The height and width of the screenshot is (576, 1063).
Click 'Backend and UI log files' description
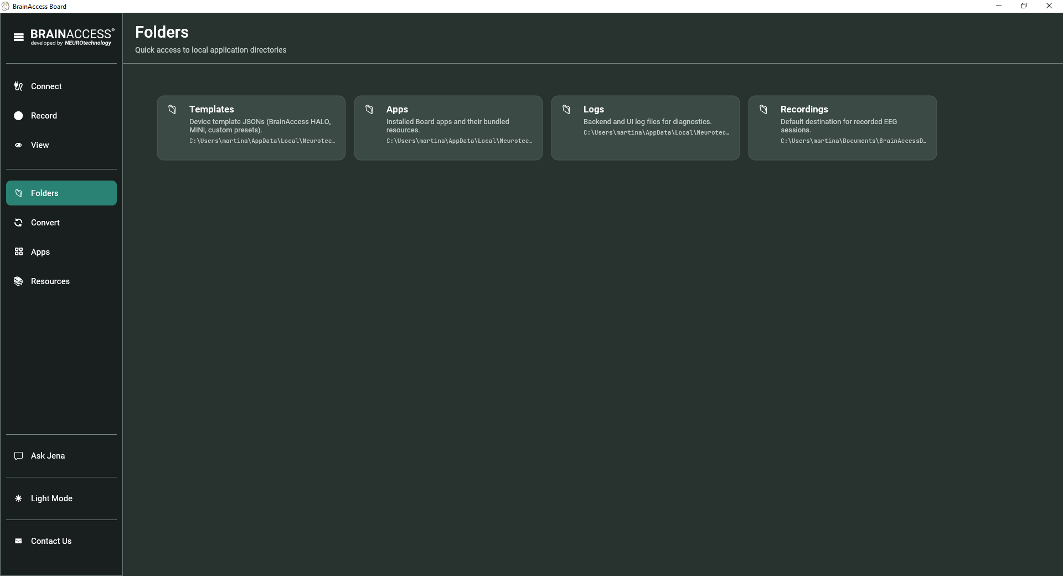[647, 122]
